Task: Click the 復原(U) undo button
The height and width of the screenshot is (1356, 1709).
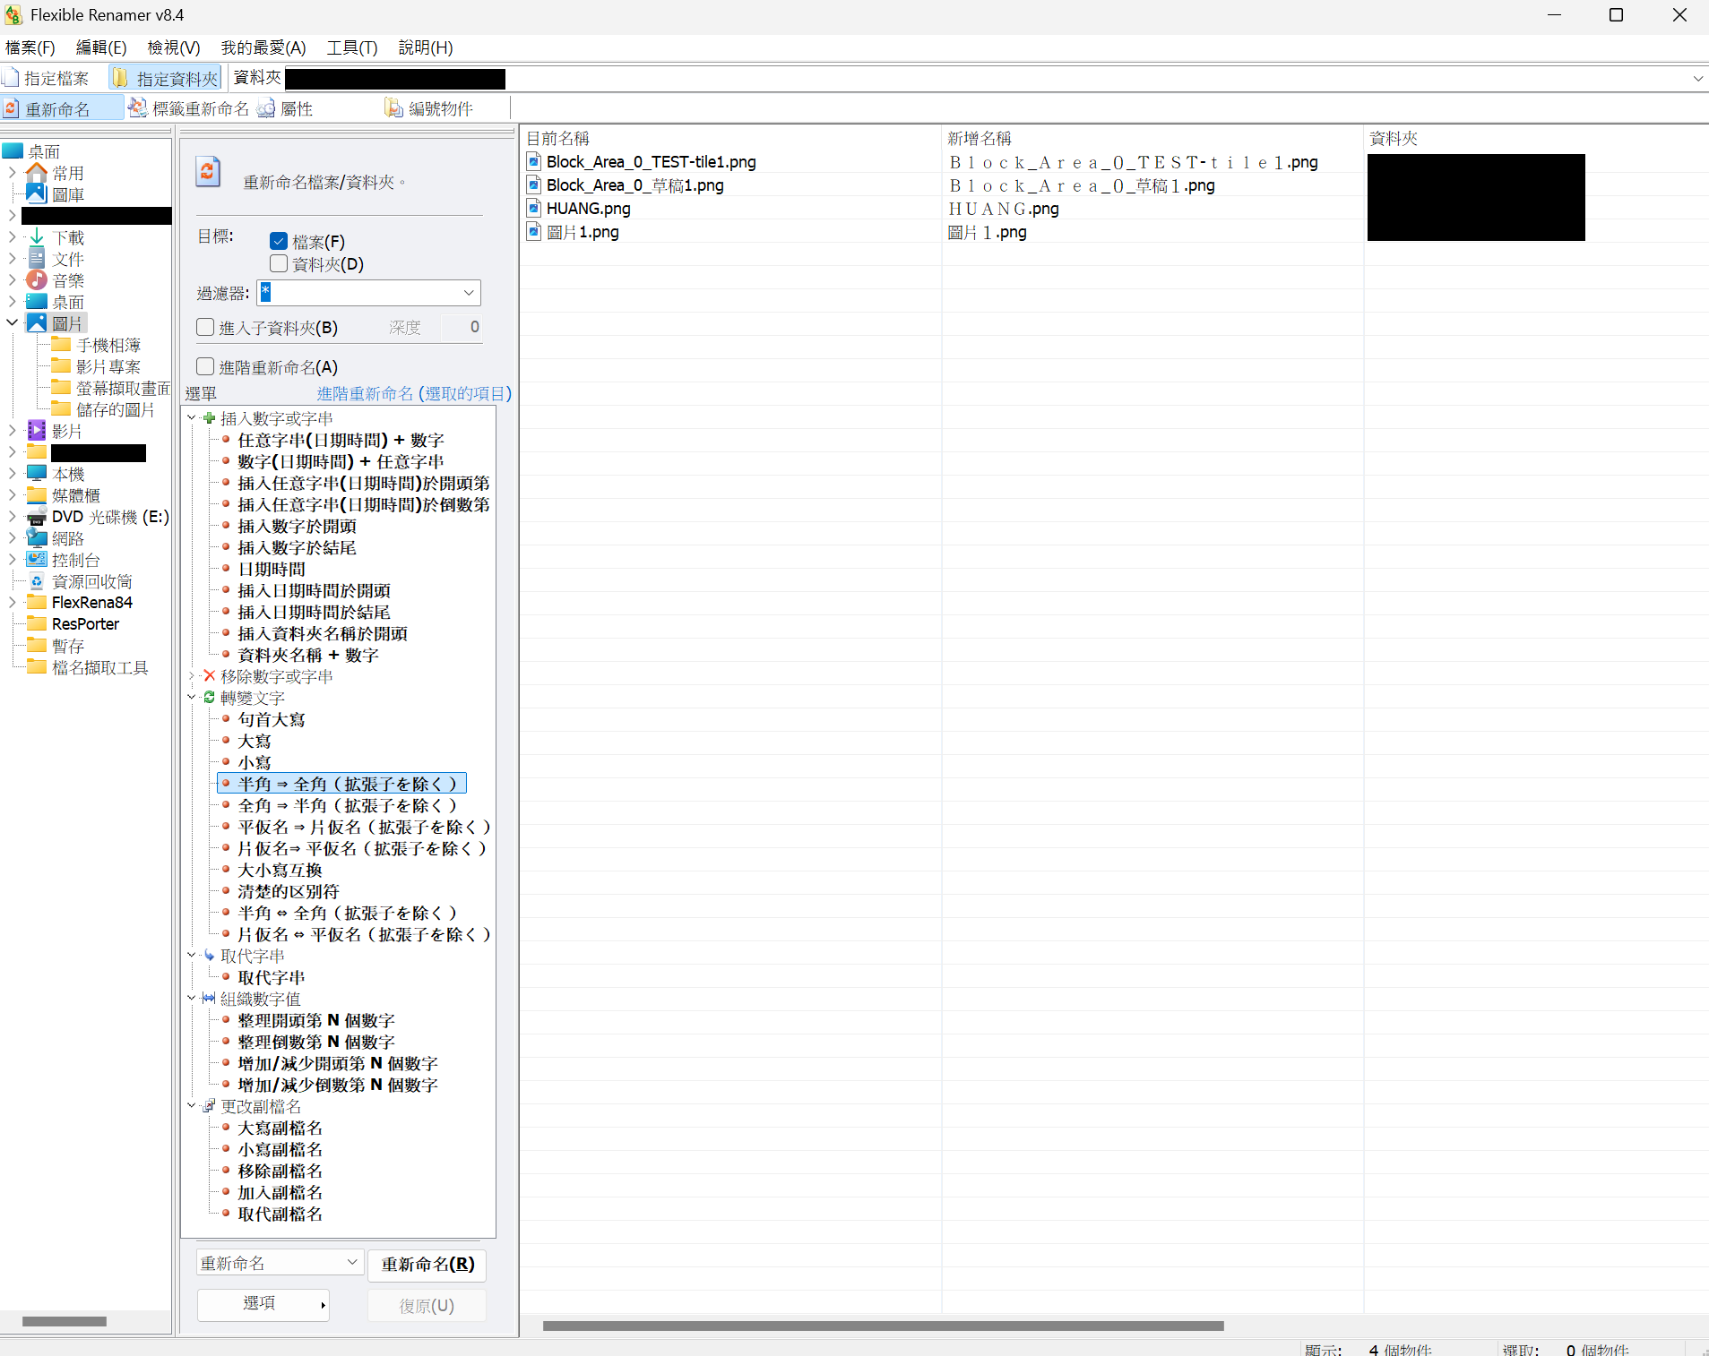Action: click(427, 1305)
